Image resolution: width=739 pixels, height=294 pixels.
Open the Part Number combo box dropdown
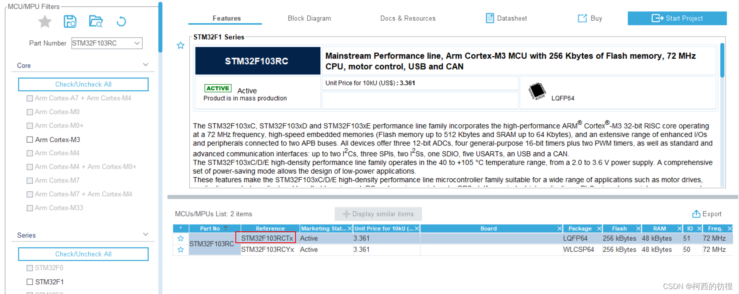click(137, 43)
